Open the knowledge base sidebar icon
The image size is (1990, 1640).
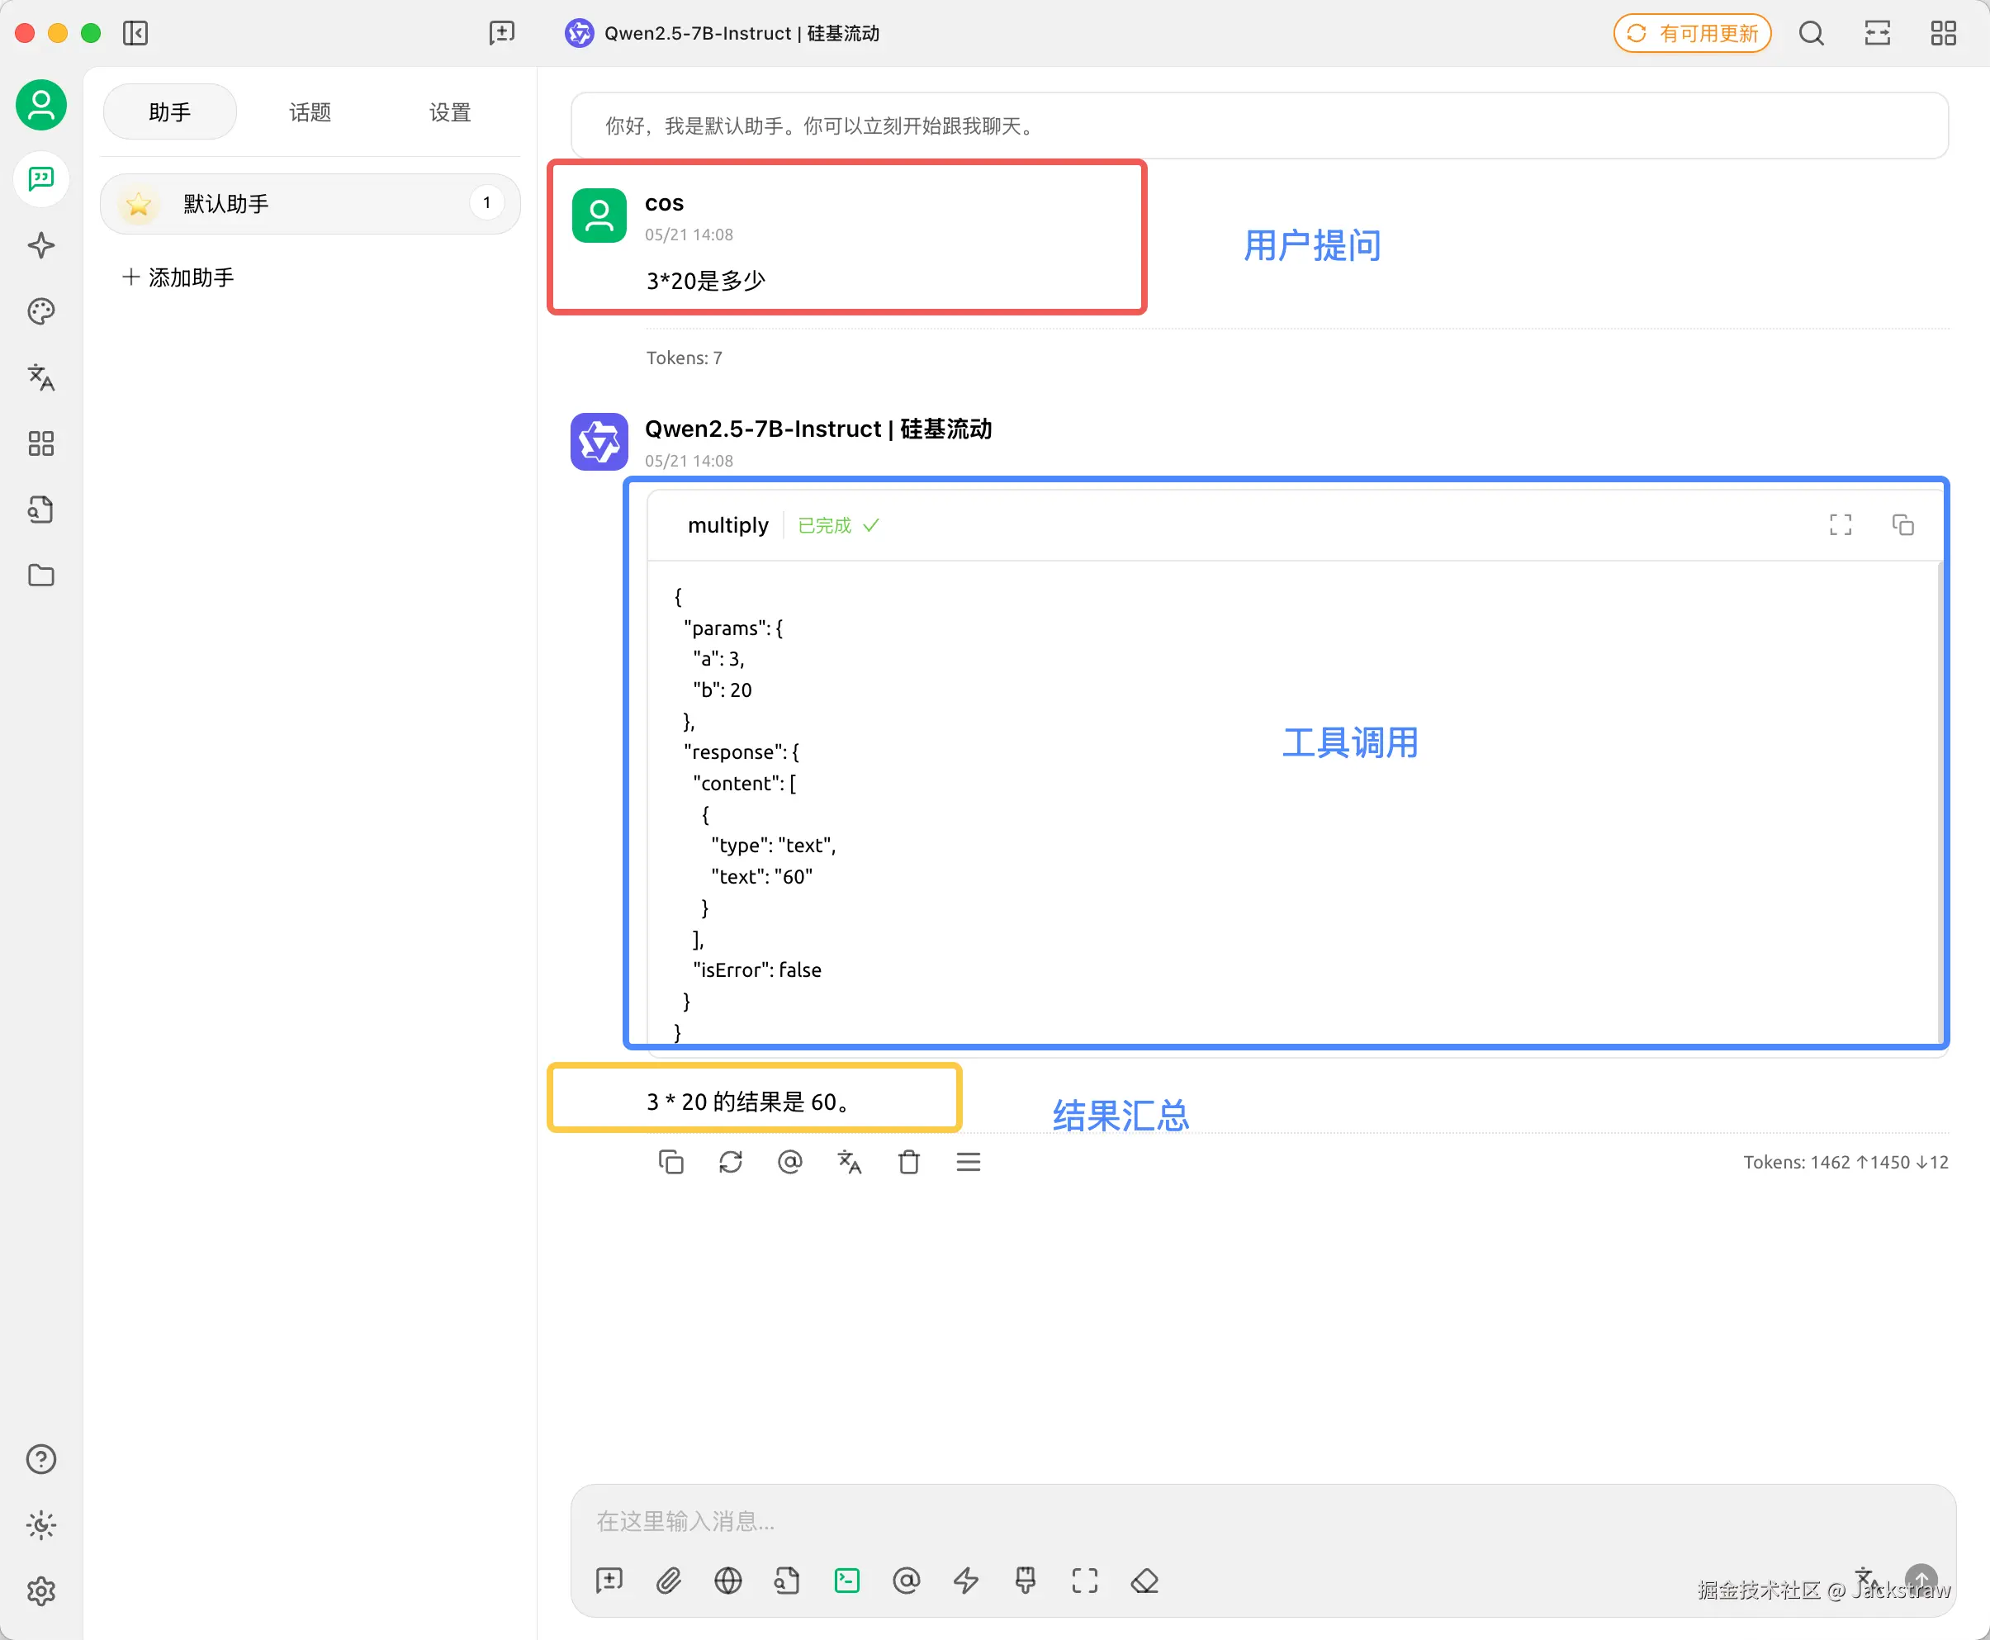tap(40, 510)
